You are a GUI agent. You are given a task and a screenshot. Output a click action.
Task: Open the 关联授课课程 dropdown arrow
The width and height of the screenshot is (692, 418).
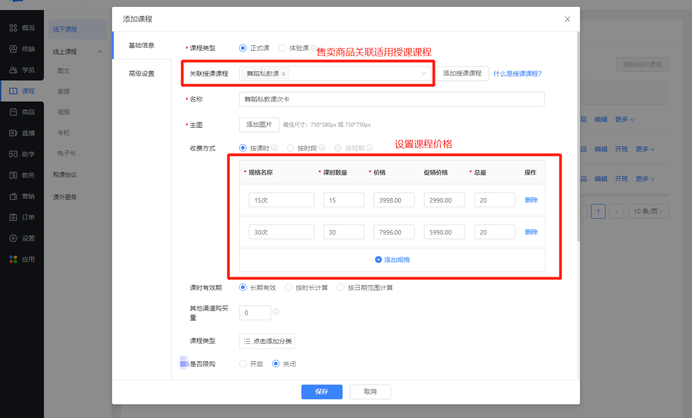(423, 74)
